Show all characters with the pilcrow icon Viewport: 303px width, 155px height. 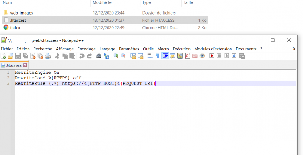[x=158, y=56]
